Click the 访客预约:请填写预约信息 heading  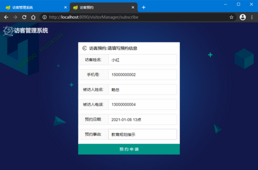(113, 48)
